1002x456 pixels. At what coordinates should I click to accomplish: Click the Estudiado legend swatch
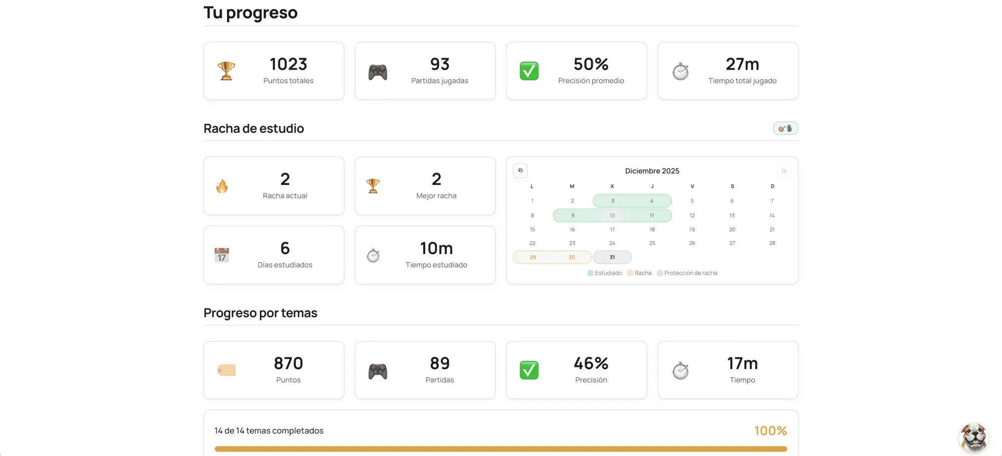click(x=590, y=273)
